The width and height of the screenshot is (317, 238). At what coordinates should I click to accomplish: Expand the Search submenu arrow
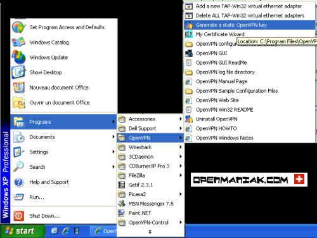click(113, 167)
